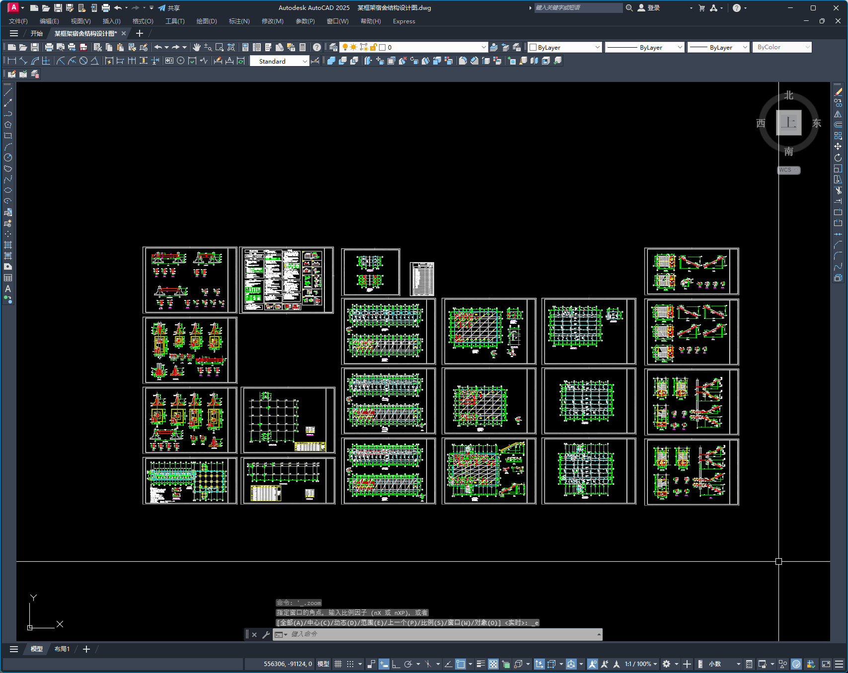This screenshot has width=848, height=673.
Task: Select the Linear dimension tool
Action: point(12,61)
